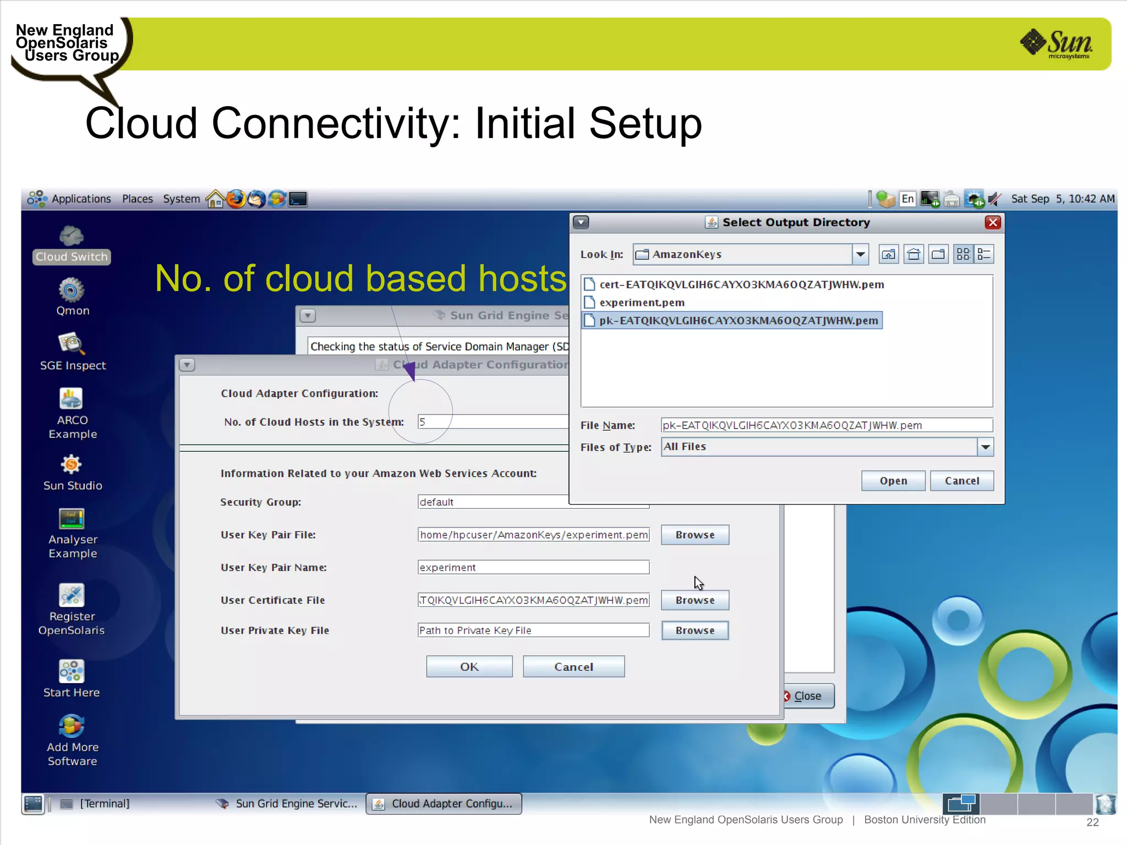
Task: Switch to Terminal in the taskbar
Action: (x=96, y=804)
